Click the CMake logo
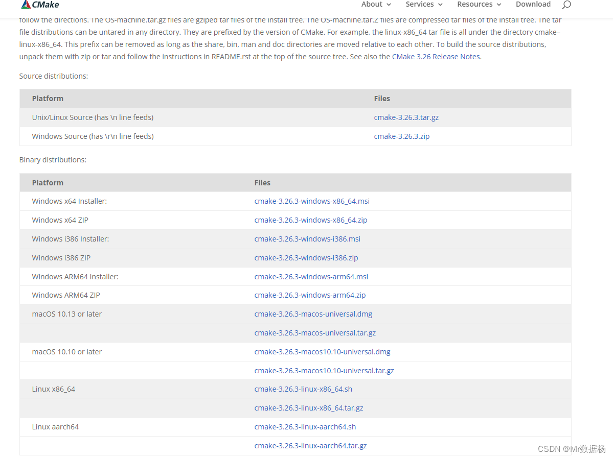 coord(39,5)
